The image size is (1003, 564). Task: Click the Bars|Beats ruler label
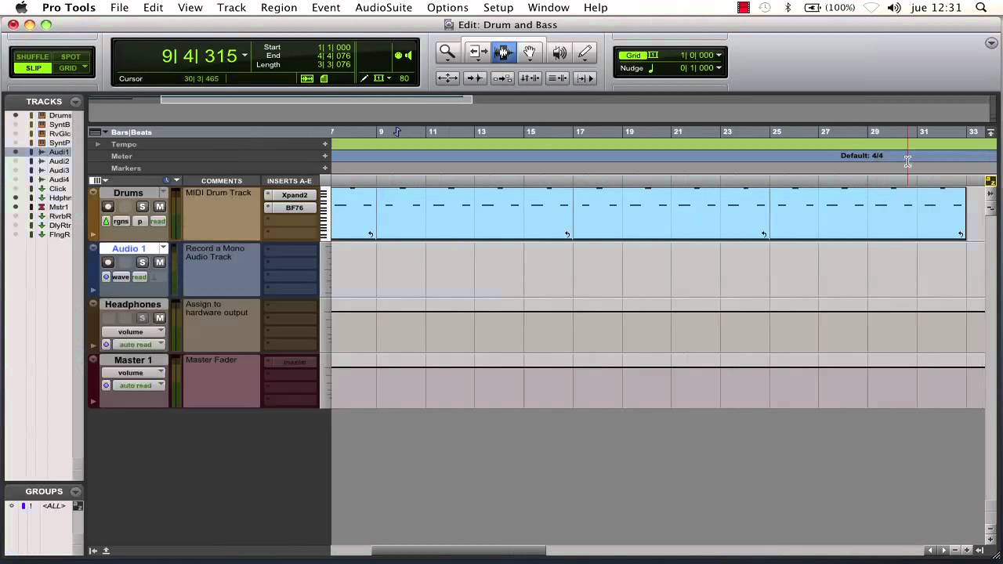(x=132, y=132)
